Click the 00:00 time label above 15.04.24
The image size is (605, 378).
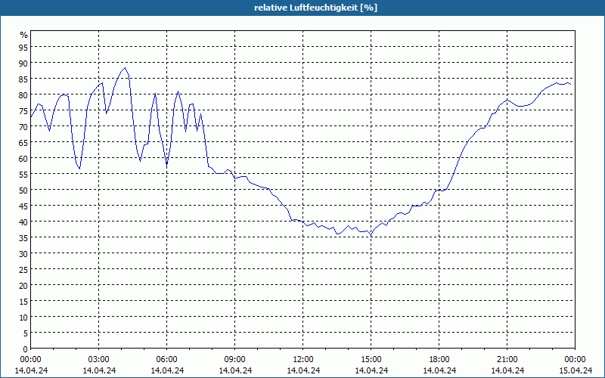tap(575, 360)
